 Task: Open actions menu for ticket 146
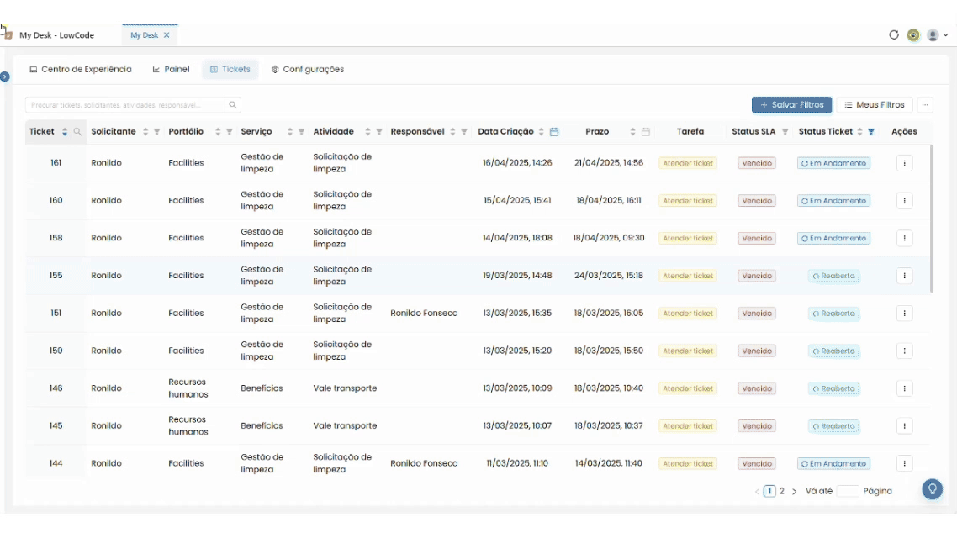pos(905,388)
